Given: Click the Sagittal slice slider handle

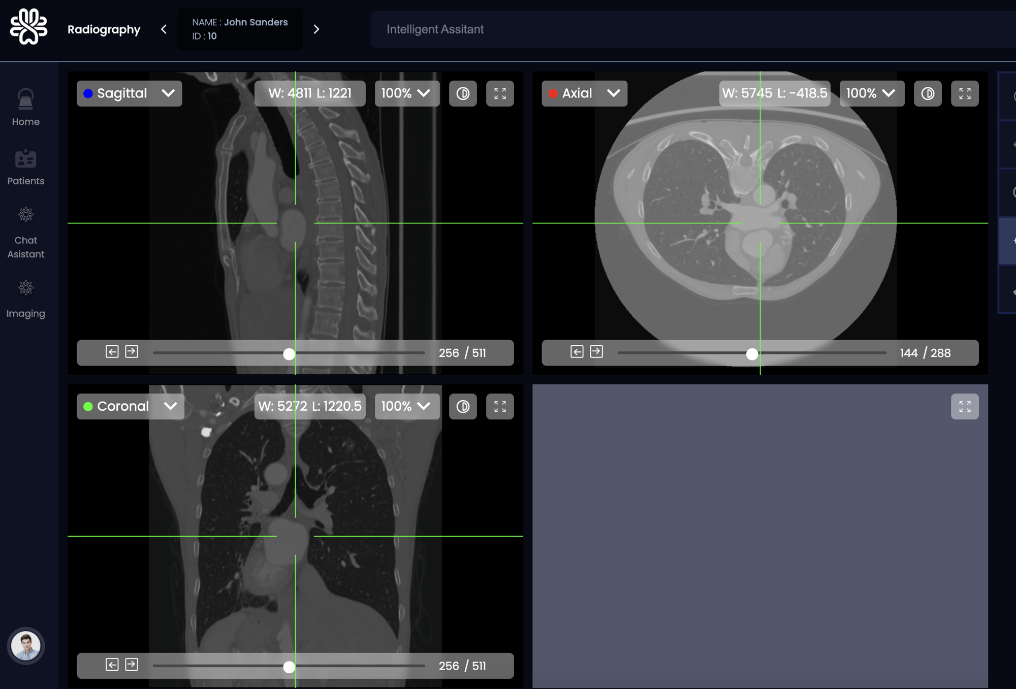Looking at the screenshot, I should (x=289, y=354).
